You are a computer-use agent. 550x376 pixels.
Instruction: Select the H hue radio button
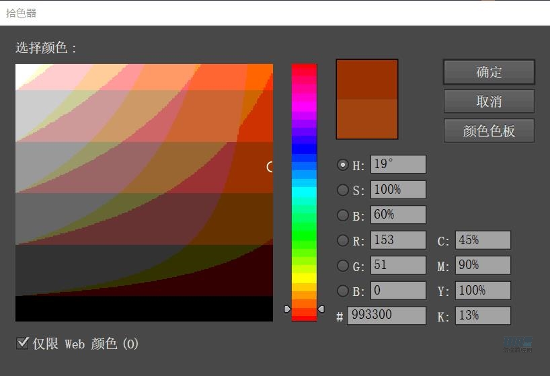[x=343, y=165]
